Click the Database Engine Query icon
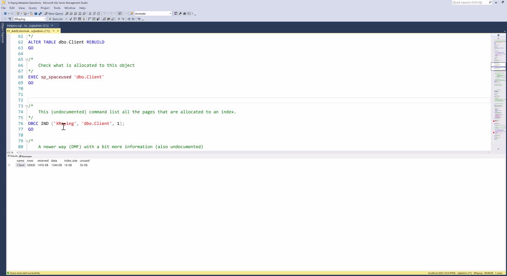This screenshot has height=276, width=507. coord(67,14)
